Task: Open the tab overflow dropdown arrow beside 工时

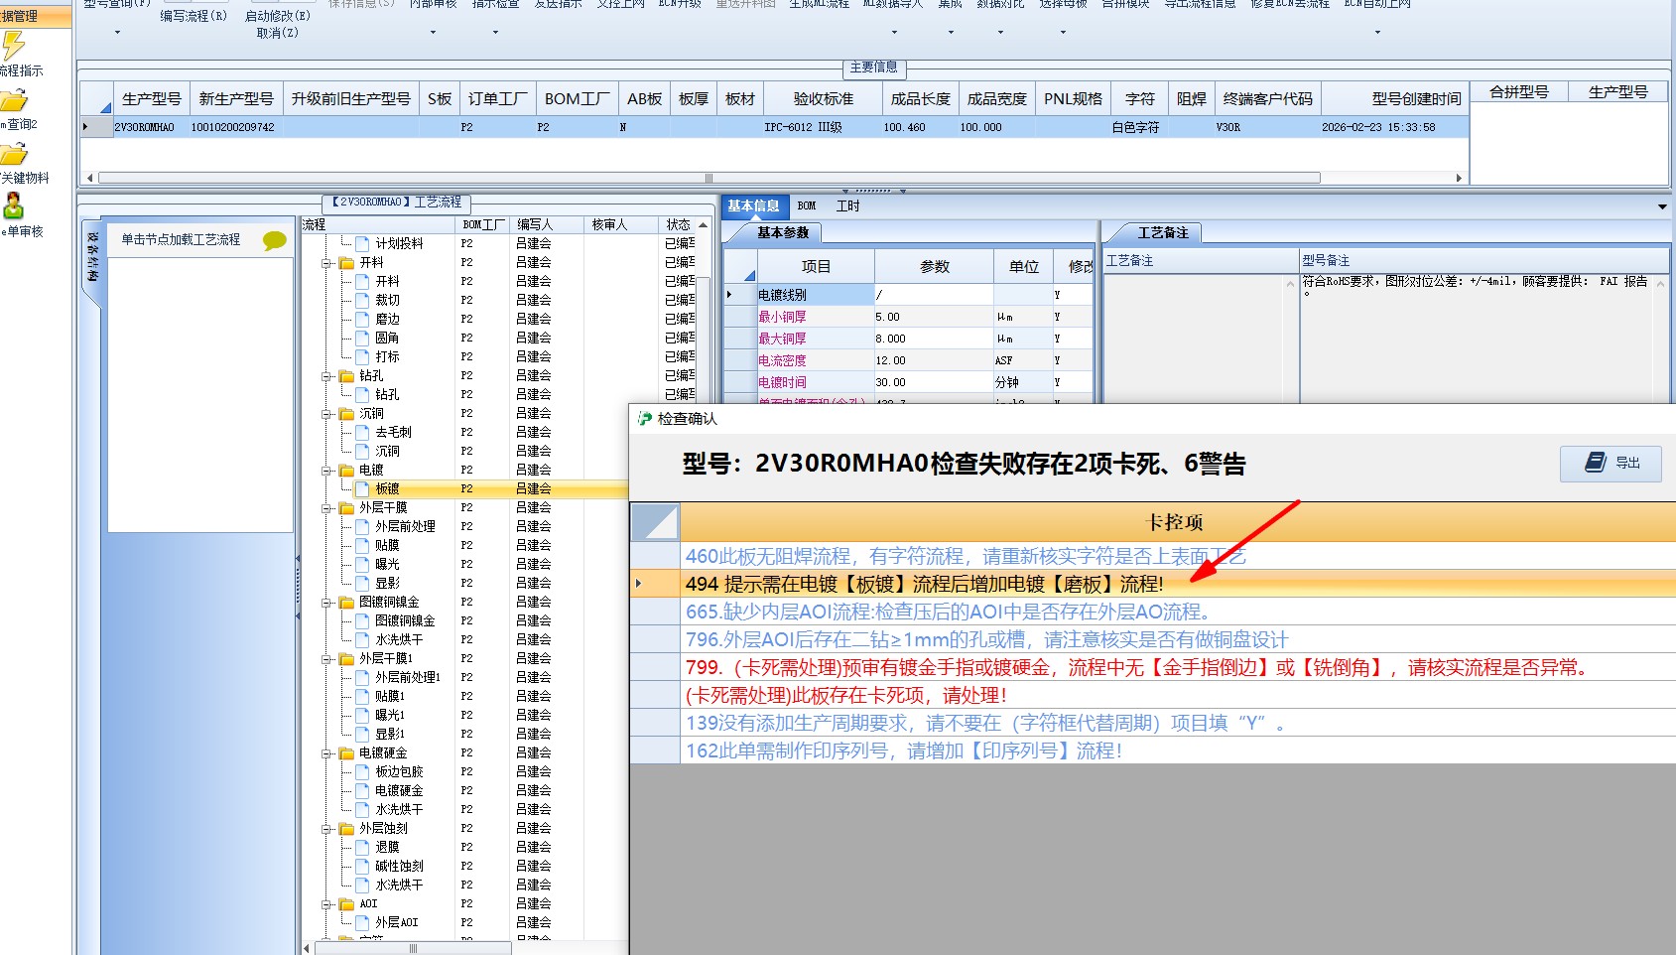Action: coord(1662,206)
